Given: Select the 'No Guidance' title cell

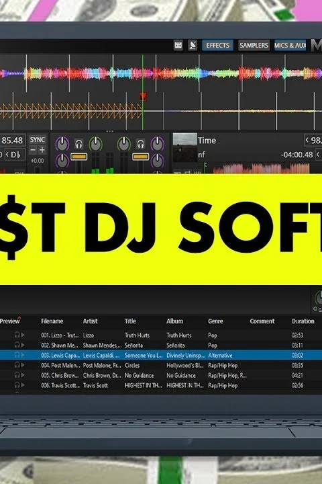Looking at the screenshot, I should click(x=139, y=375).
